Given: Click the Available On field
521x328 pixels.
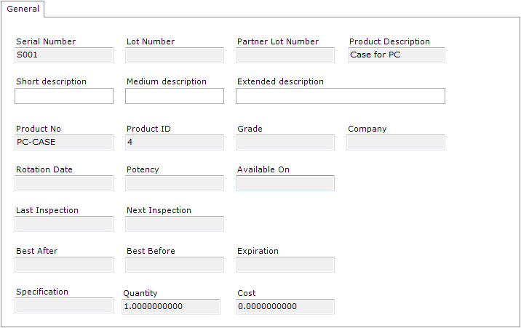Looking at the screenshot, I should 285,183.
